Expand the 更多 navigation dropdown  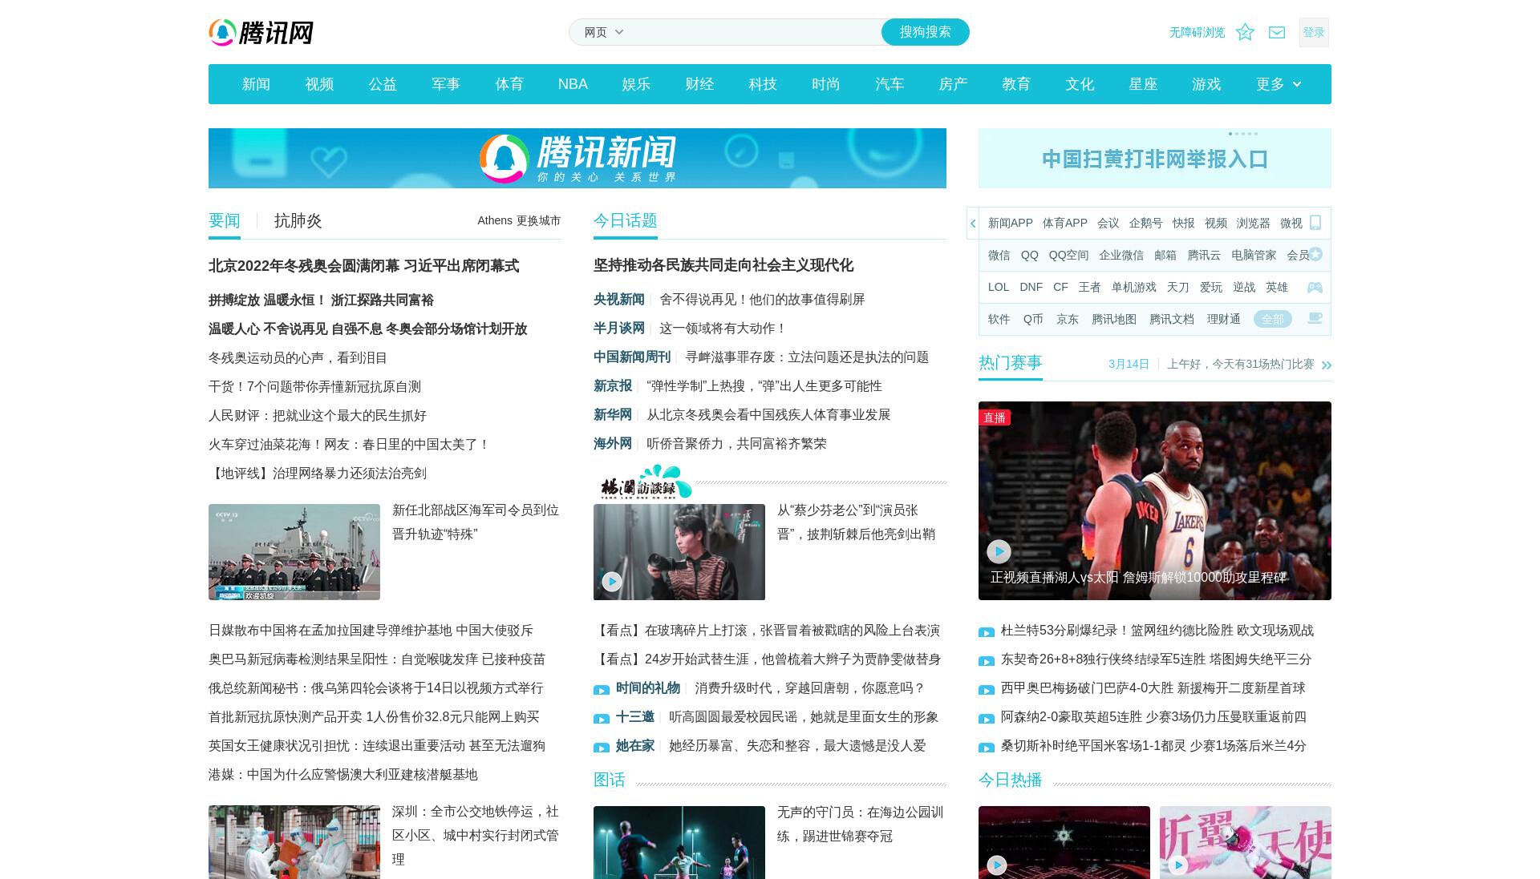click(1279, 84)
